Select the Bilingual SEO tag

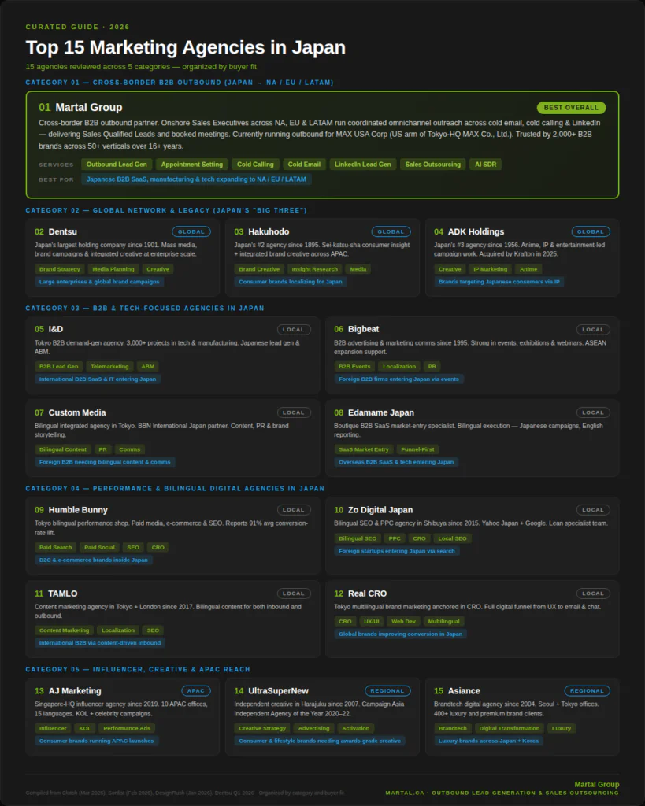pos(358,538)
